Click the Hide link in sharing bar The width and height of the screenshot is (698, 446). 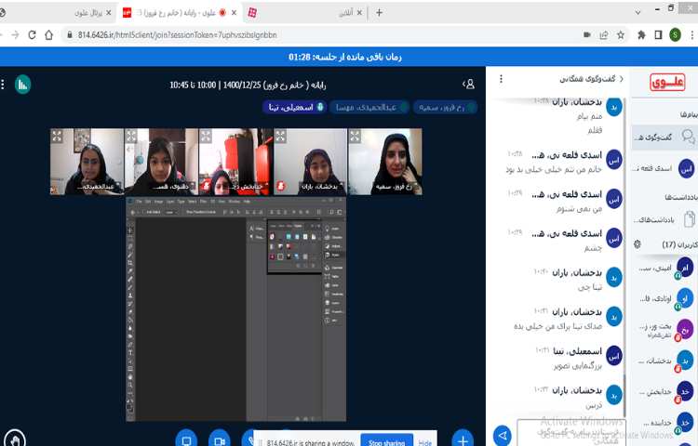425,442
